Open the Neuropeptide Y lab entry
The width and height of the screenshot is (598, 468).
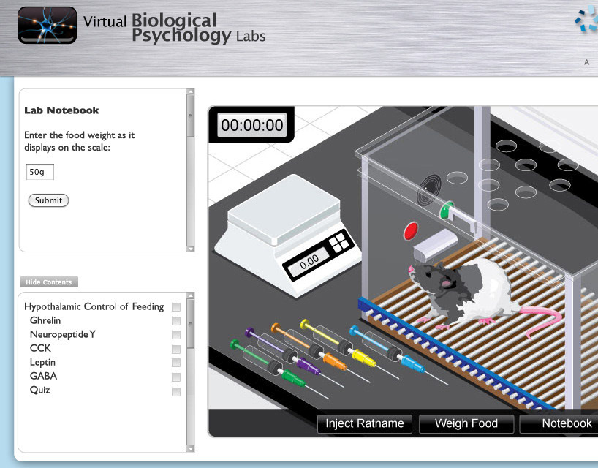tap(63, 334)
